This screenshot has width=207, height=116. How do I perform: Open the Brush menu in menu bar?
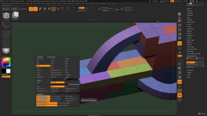tap(8, 4)
